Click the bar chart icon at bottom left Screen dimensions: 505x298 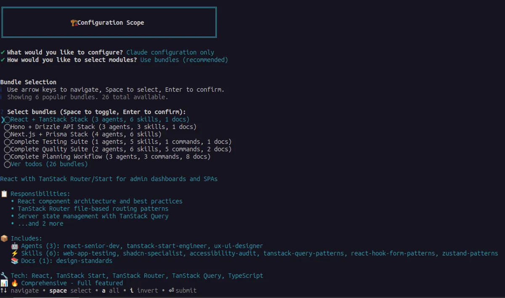3,283
